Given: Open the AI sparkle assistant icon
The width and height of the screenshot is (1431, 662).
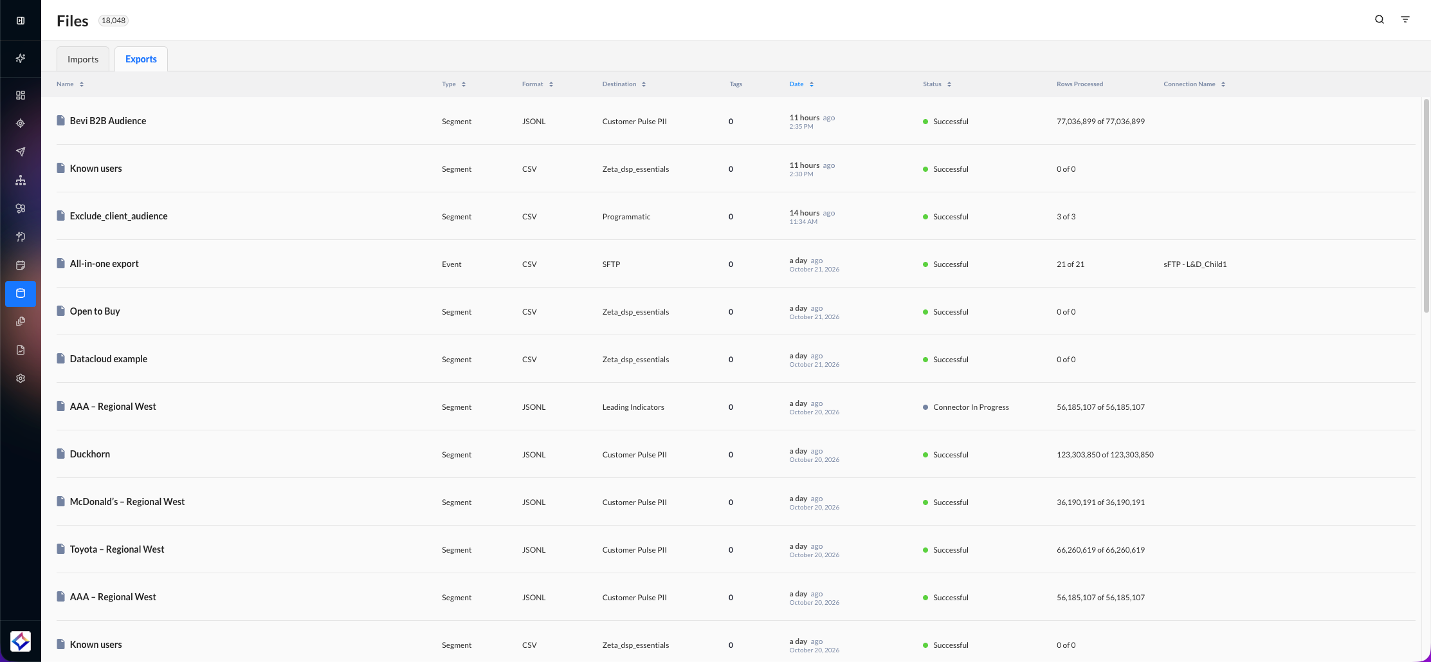Looking at the screenshot, I should pos(21,59).
